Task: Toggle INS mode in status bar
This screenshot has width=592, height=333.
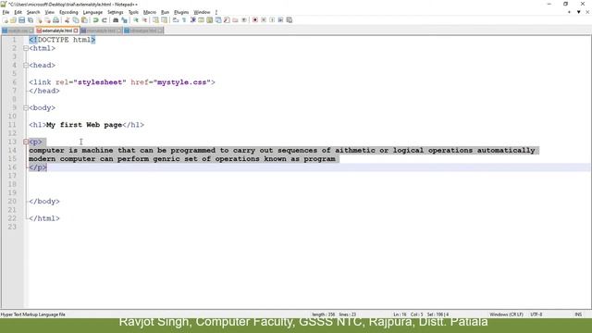Action: 578,314
